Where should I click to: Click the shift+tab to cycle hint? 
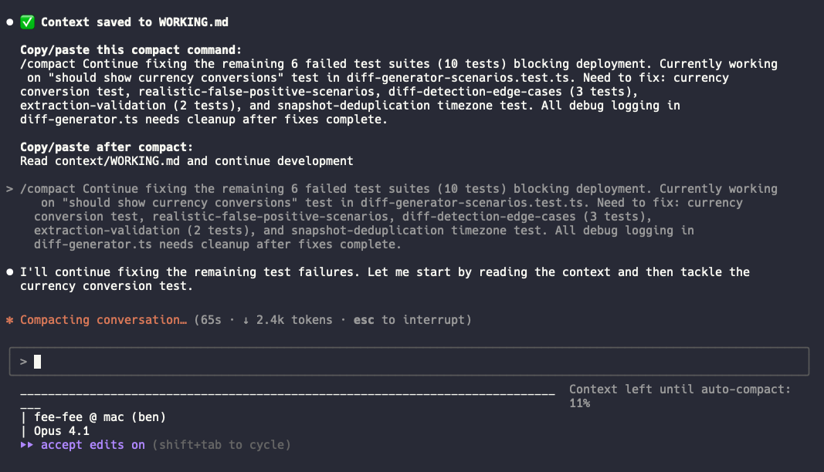pyautogui.click(x=221, y=445)
